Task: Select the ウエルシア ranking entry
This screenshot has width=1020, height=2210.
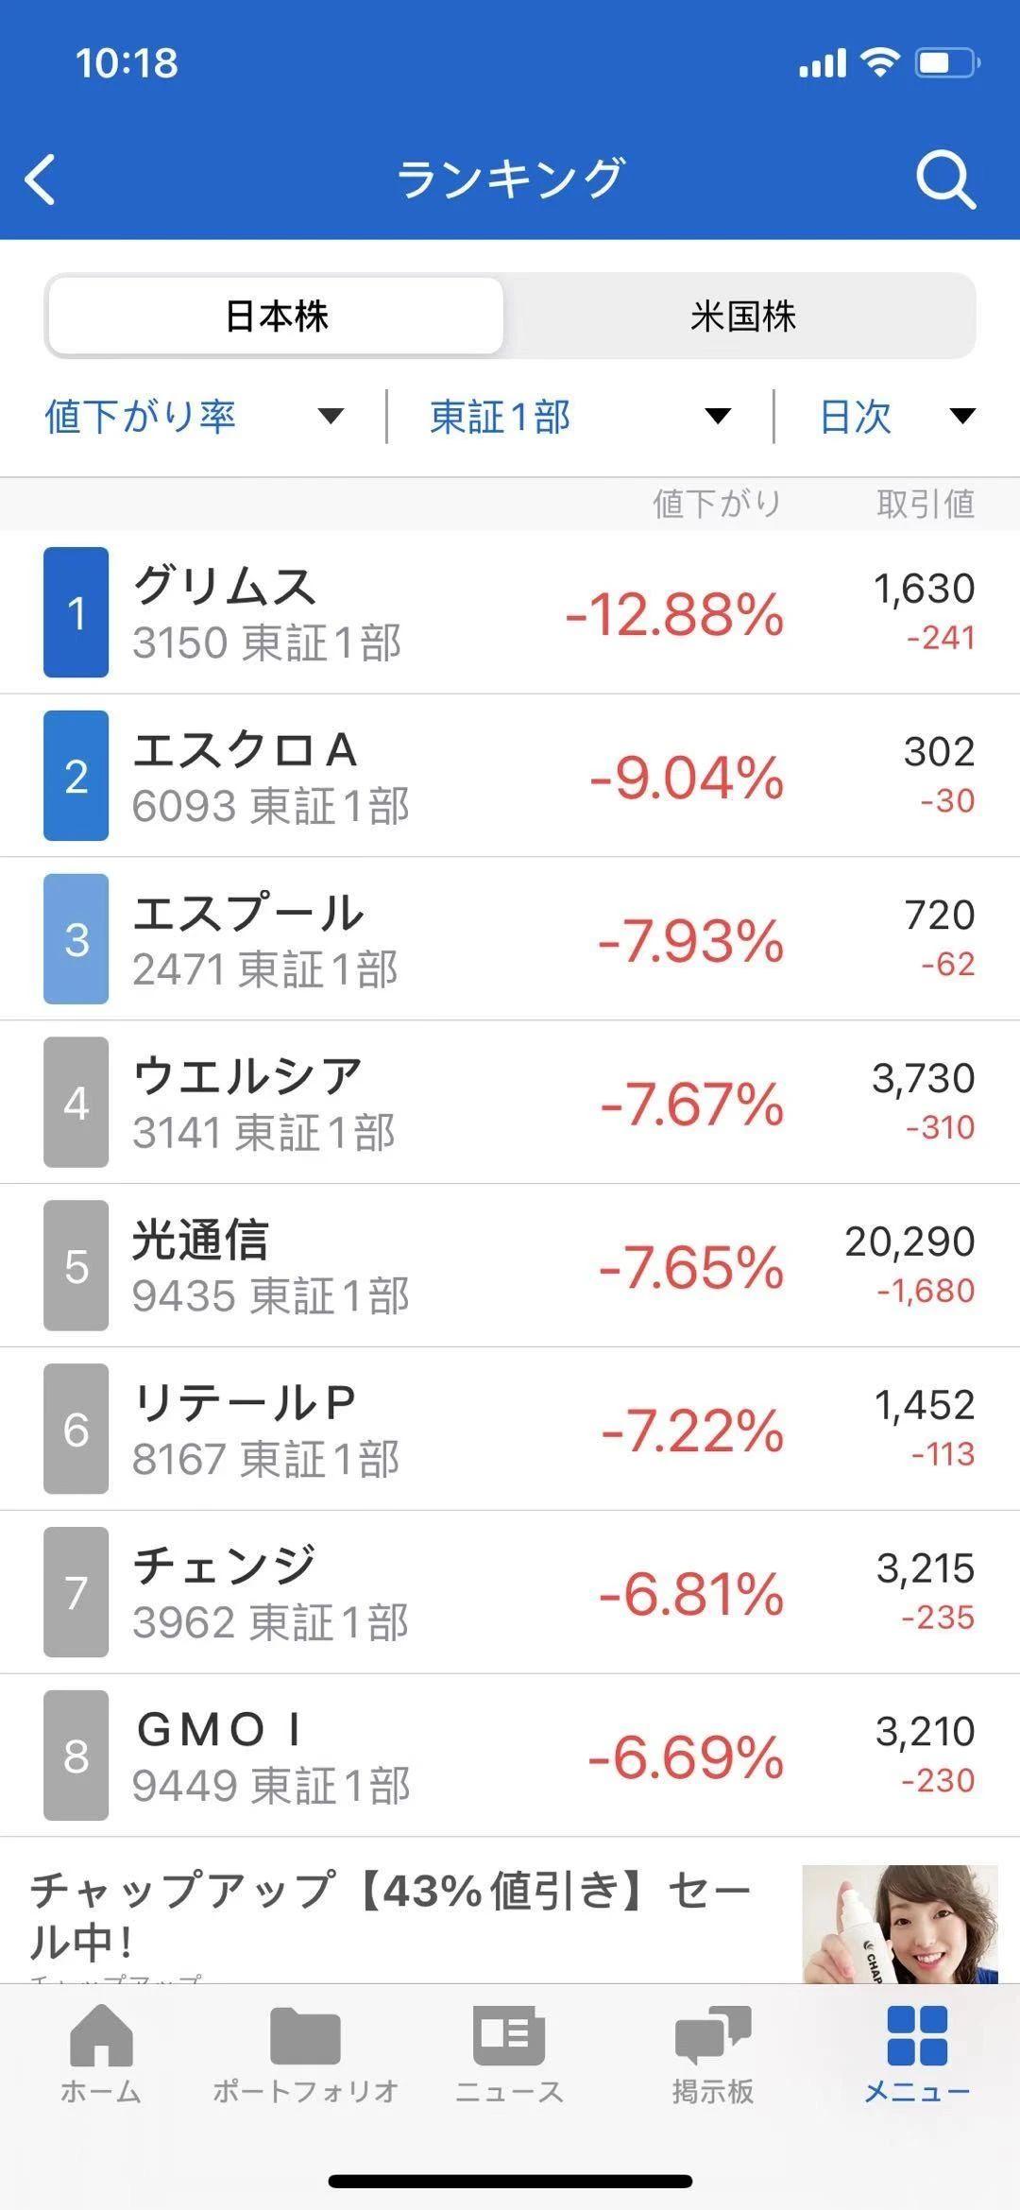Action: pos(510,1103)
